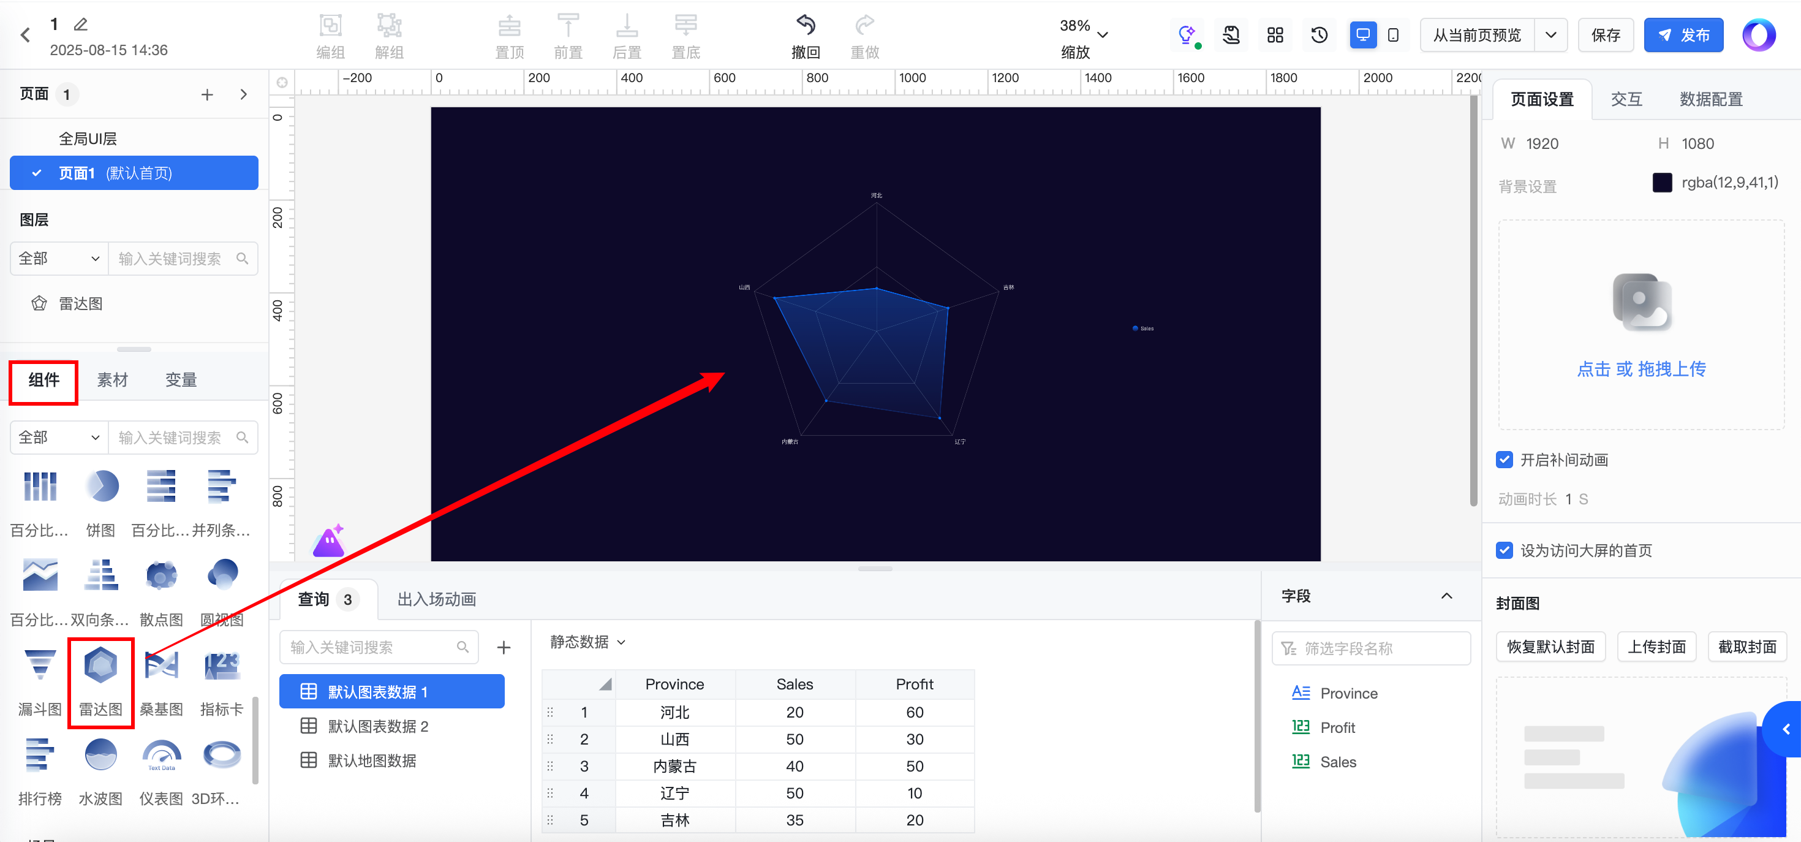Click the 仪表图 gauge component icon
Viewport: 1801px width, 842px height.
tap(162, 755)
